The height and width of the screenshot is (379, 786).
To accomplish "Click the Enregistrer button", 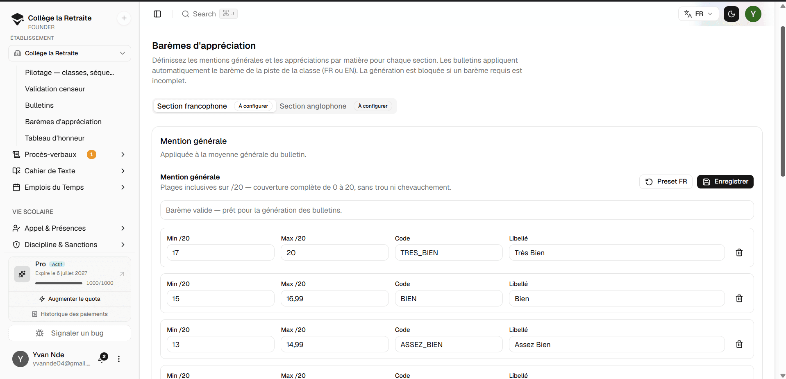I will coord(725,182).
